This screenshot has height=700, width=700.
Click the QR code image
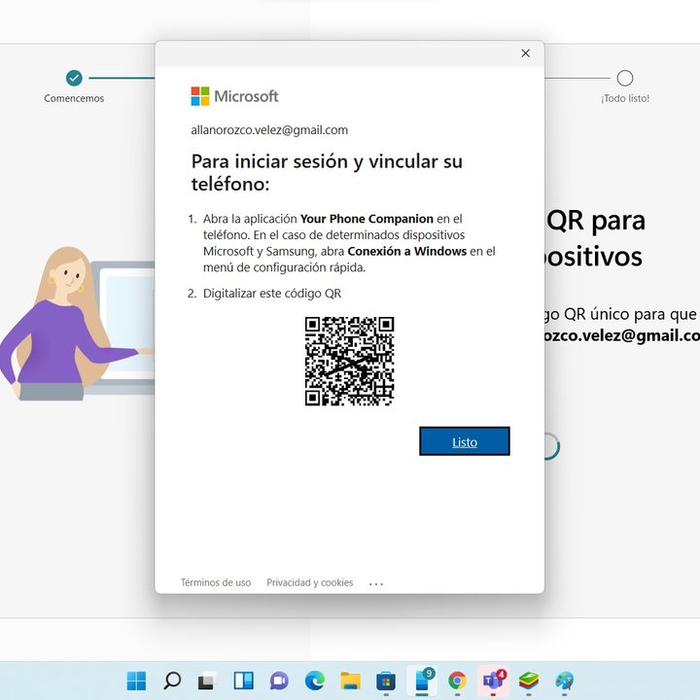pyautogui.click(x=350, y=361)
